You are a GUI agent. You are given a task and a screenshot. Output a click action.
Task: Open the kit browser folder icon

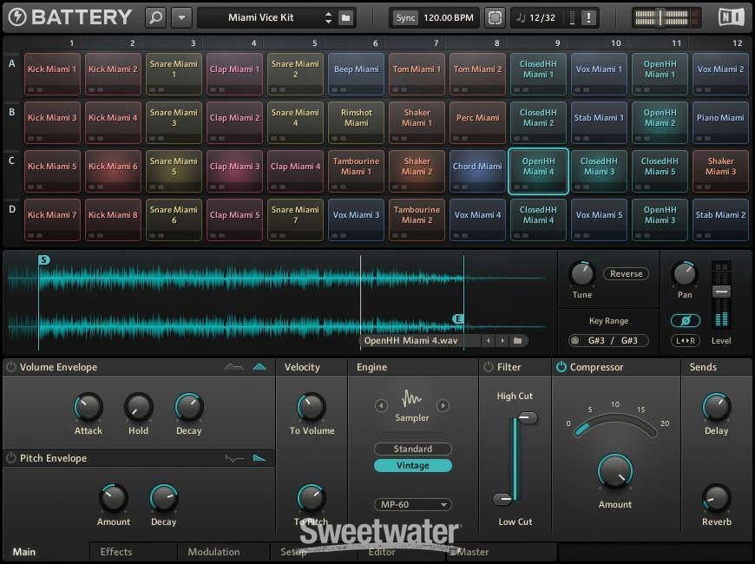pyautogui.click(x=345, y=18)
